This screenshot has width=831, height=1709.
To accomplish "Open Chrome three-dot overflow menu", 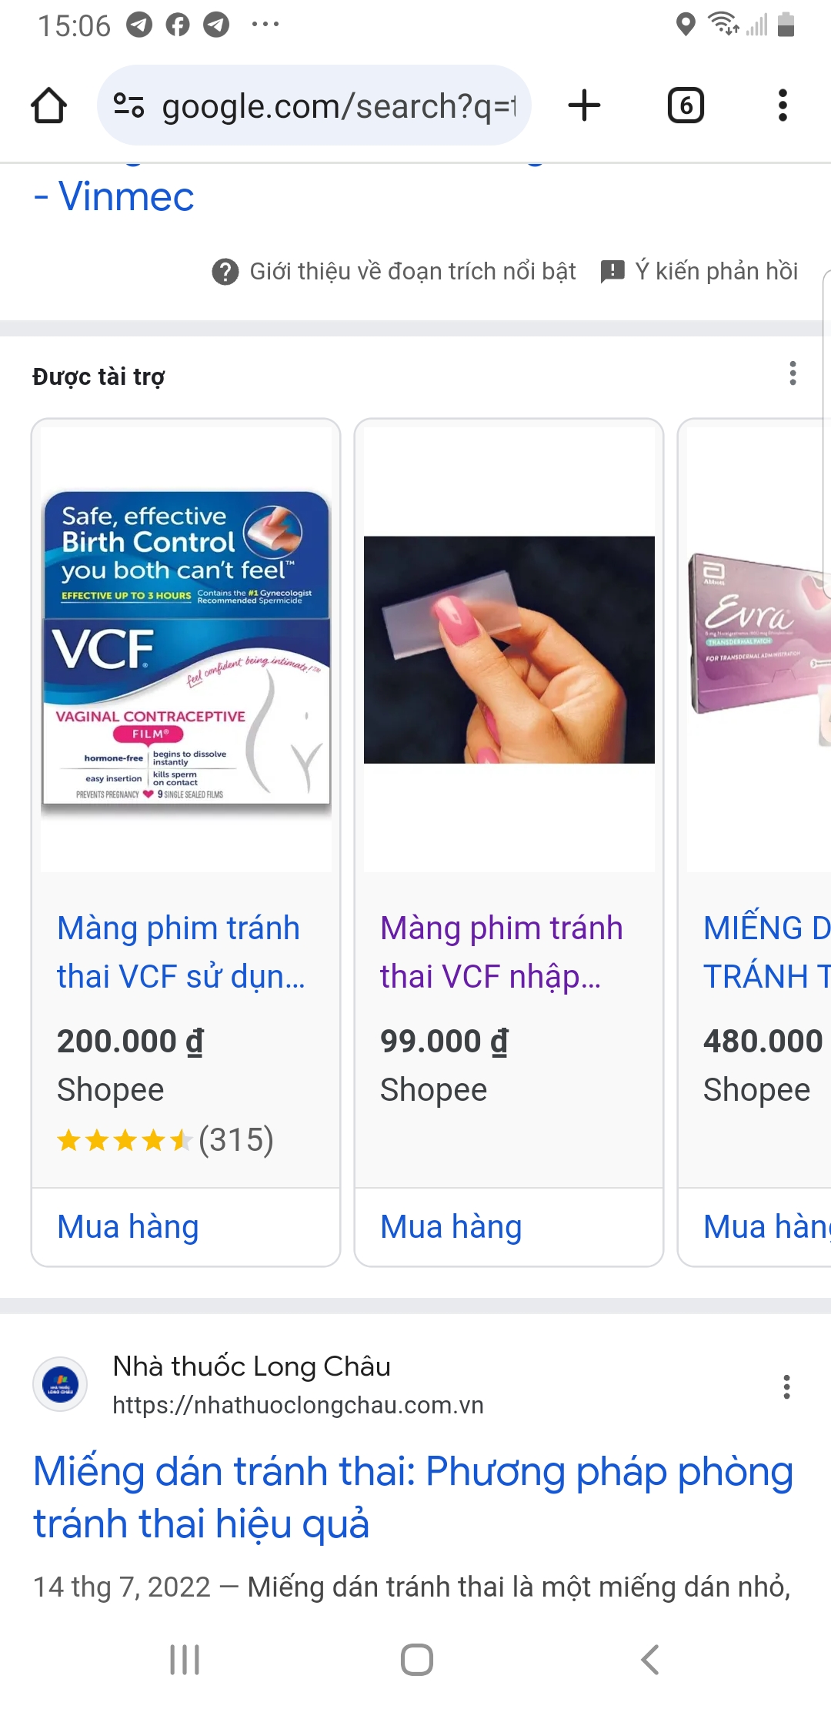I will click(x=783, y=105).
